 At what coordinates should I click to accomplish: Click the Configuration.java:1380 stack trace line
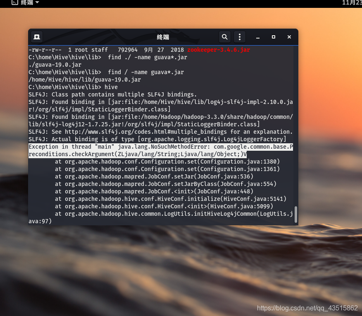(x=167, y=162)
